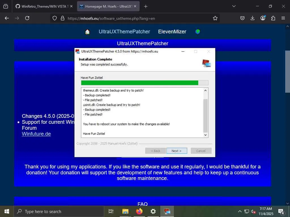Click the installer header computer icon
Image resolution: width=290 pixels, height=217 pixels.
pyautogui.click(x=206, y=63)
